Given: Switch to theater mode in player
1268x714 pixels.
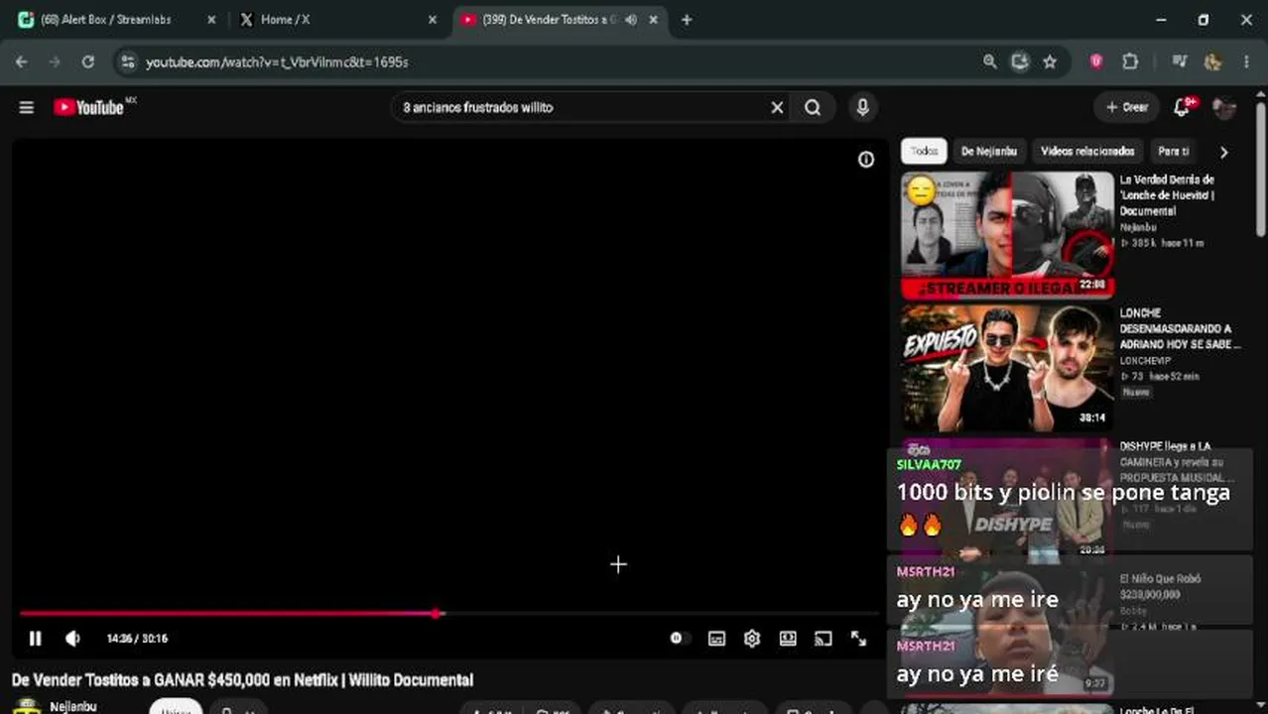Looking at the screenshot, I should pyautogui.click(x=788, y=639).
